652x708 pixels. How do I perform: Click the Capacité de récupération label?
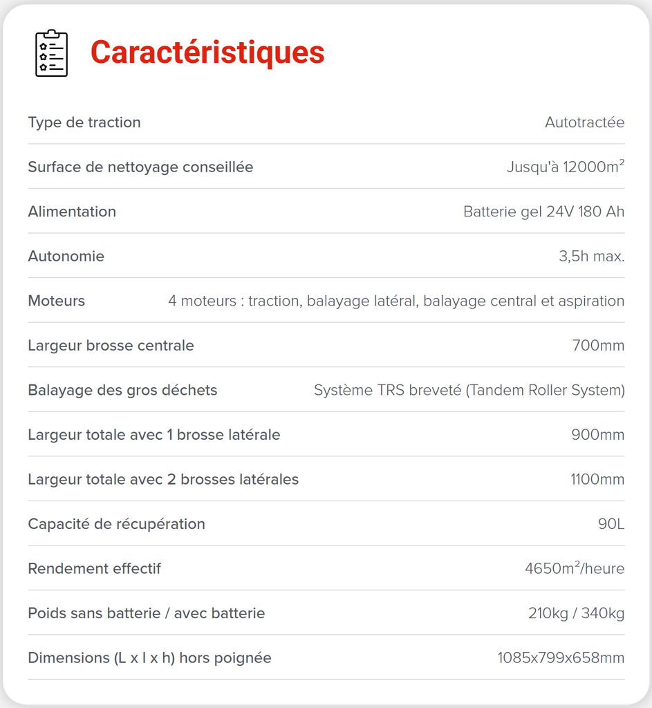pos(116,524)
